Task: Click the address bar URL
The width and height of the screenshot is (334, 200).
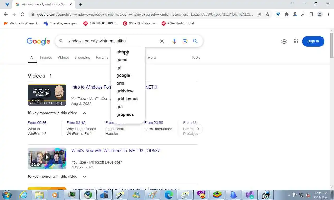Action: click(x=145, y=14)
